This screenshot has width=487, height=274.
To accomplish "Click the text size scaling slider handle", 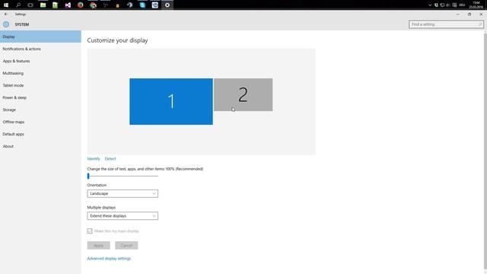I will tap(88, 176).
